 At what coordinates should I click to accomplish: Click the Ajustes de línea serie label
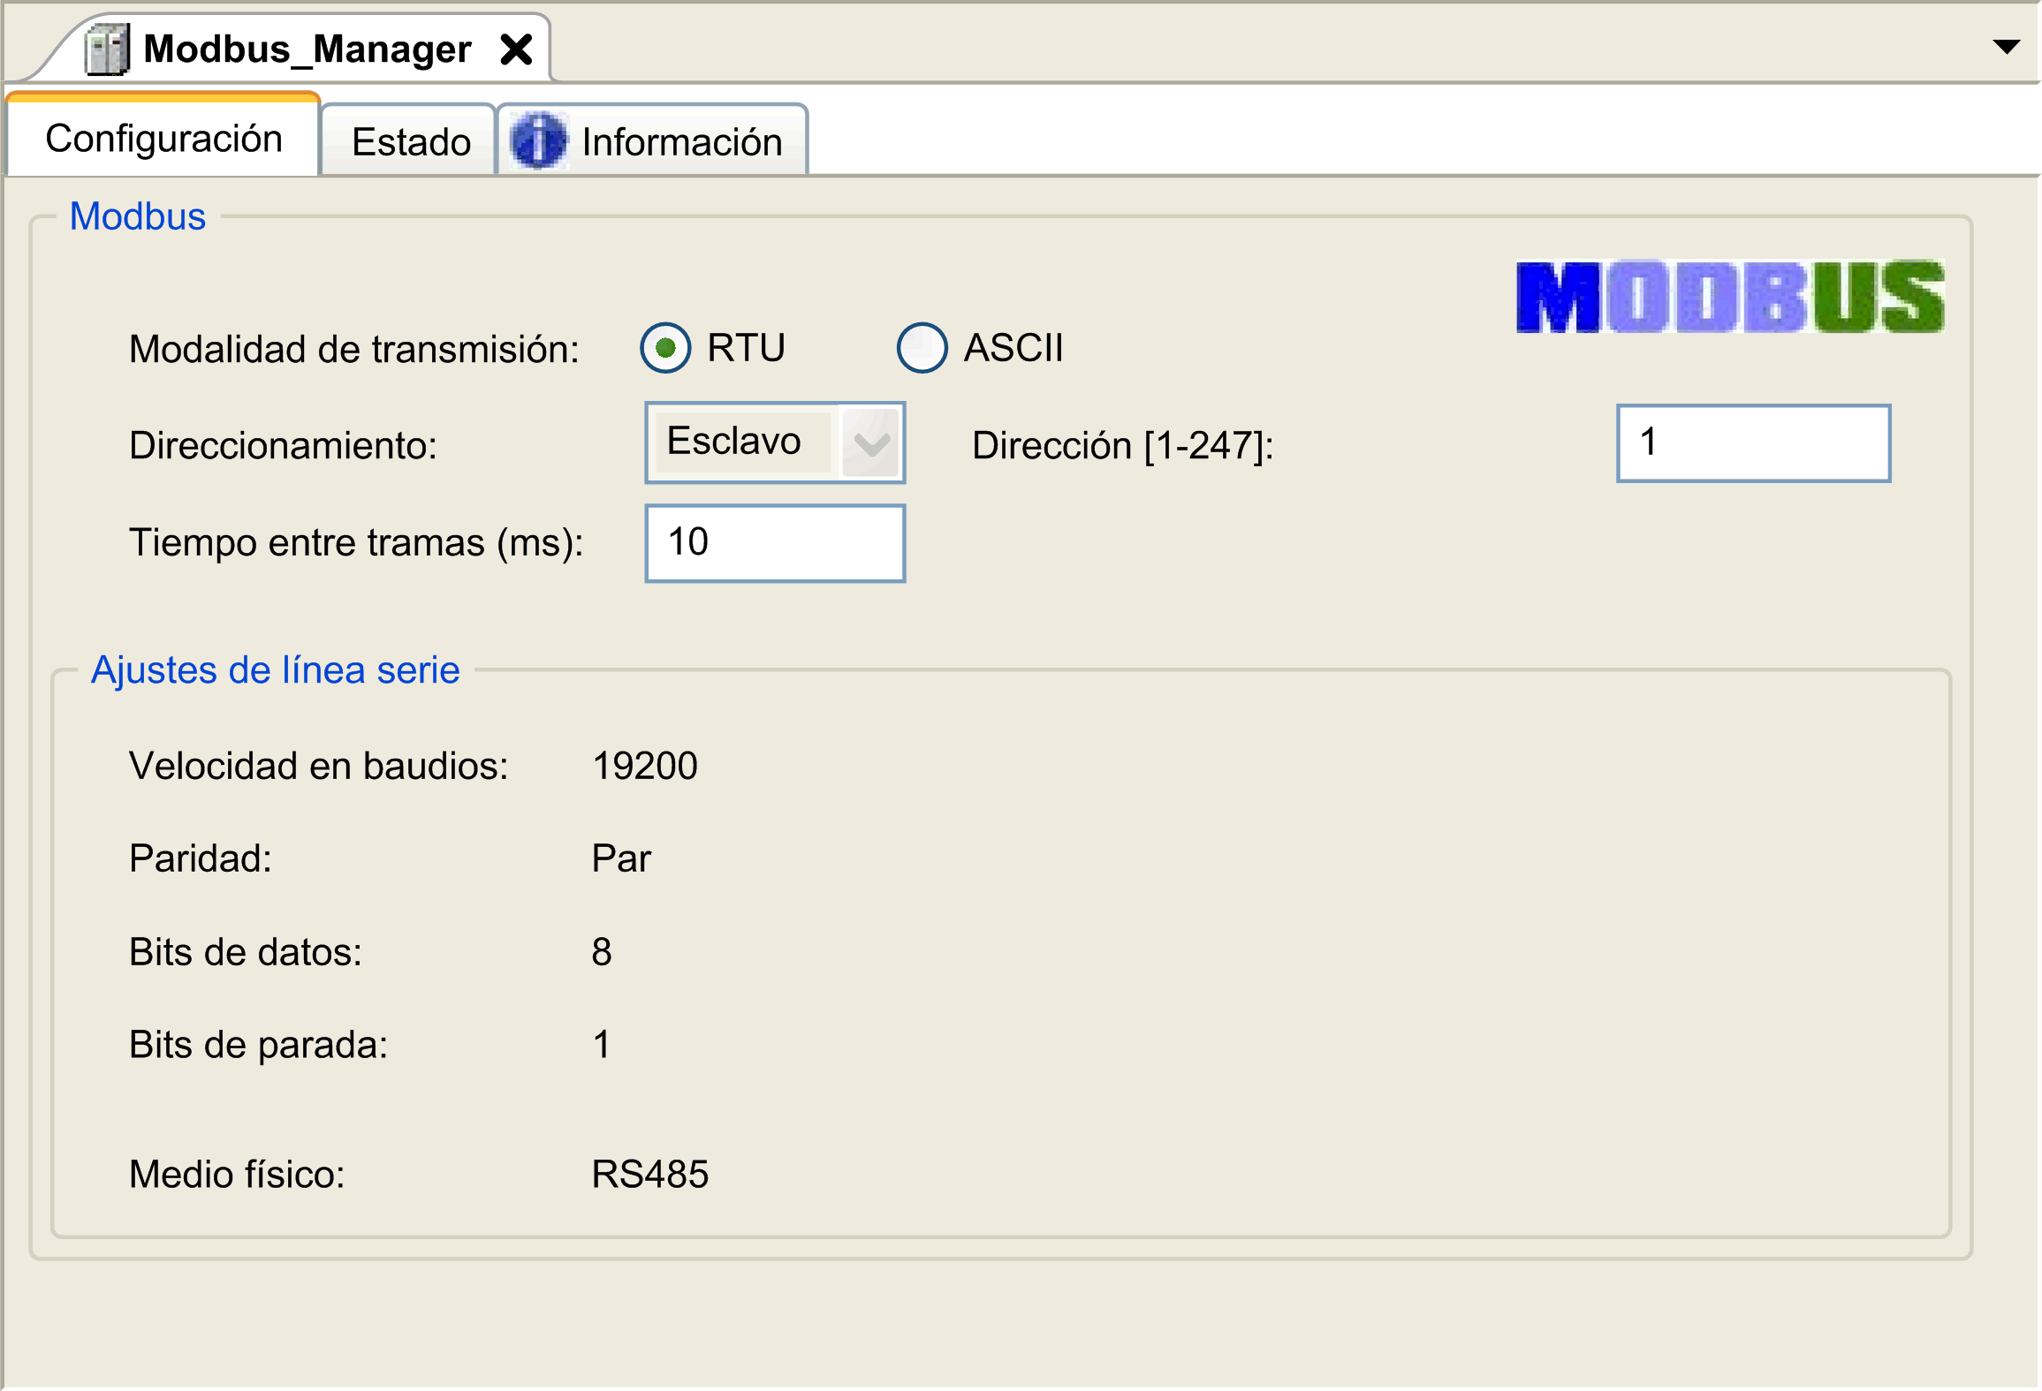[x=275, y=670]
